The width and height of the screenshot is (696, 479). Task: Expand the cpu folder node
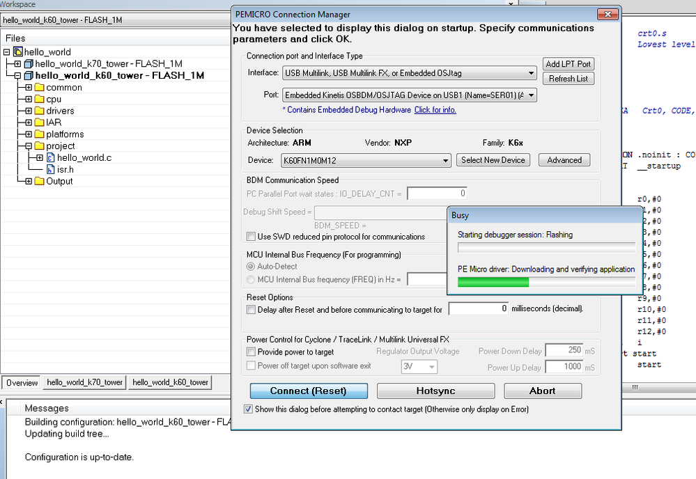tap(29, 99)
